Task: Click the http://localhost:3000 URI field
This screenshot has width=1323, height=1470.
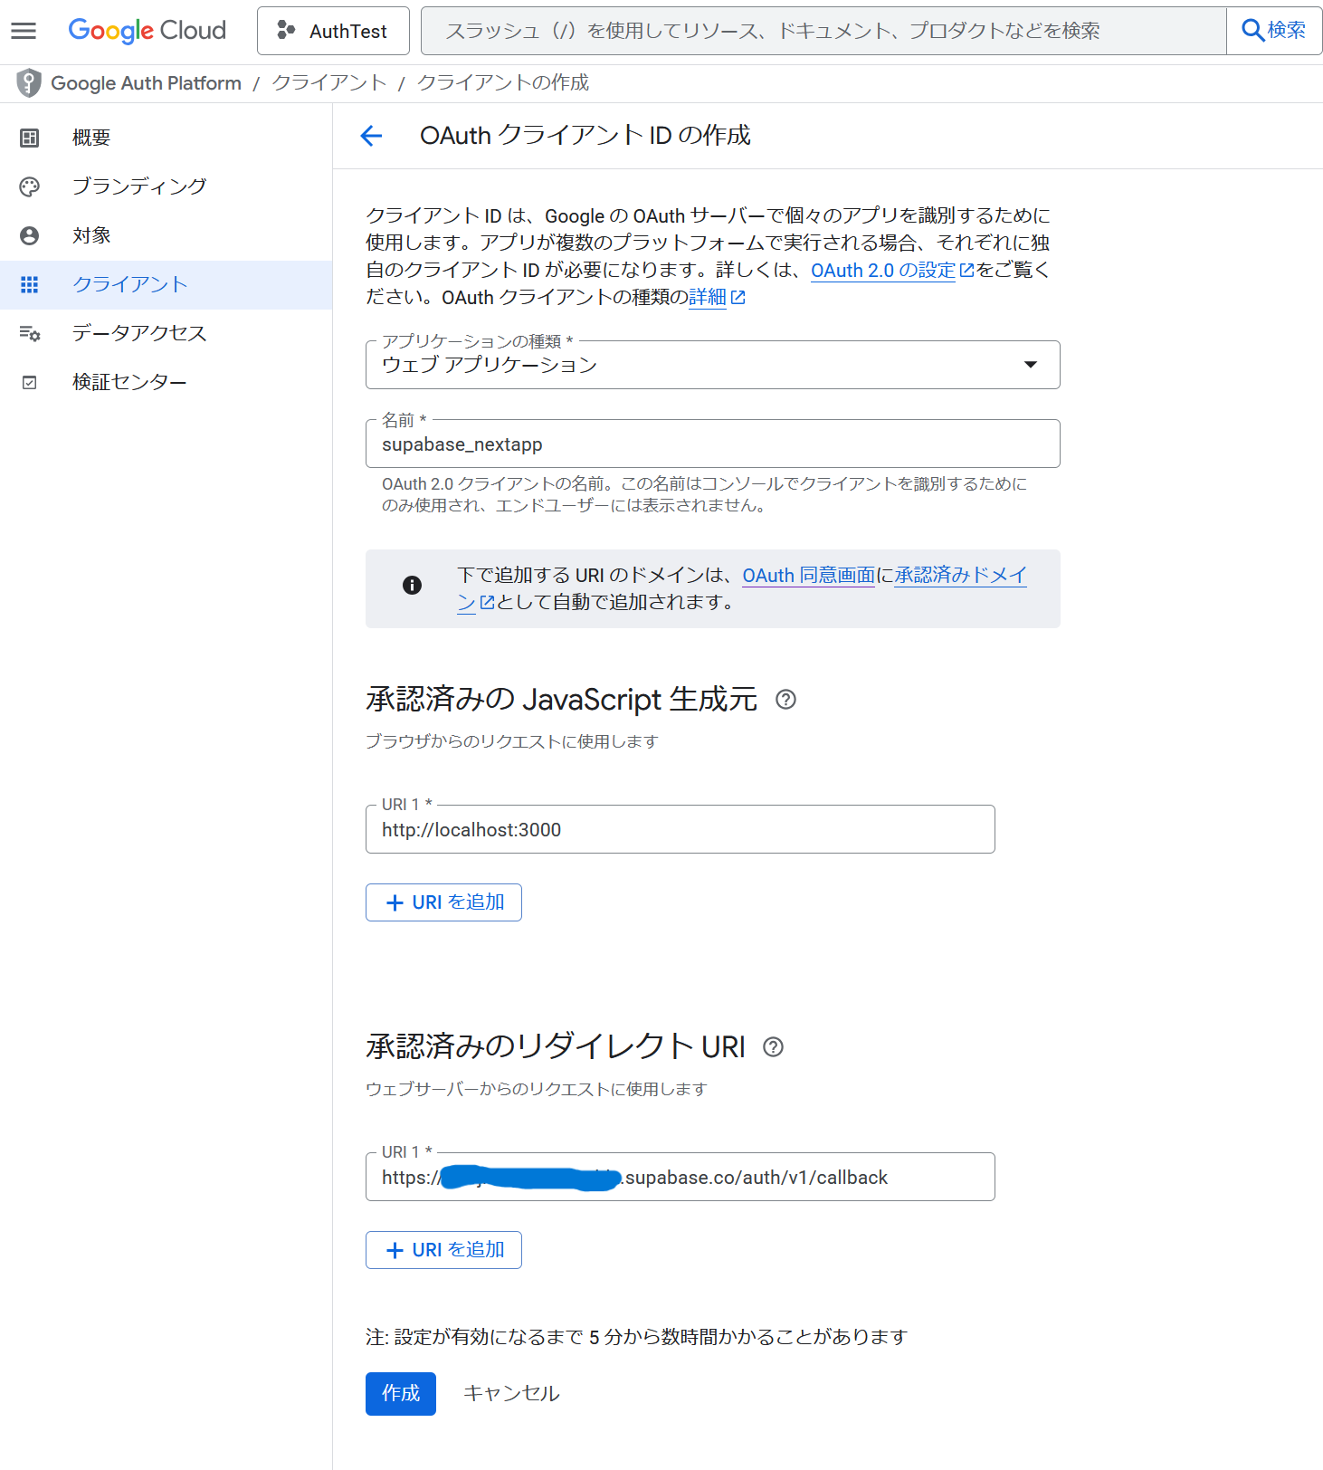Action: click(680, 829)
